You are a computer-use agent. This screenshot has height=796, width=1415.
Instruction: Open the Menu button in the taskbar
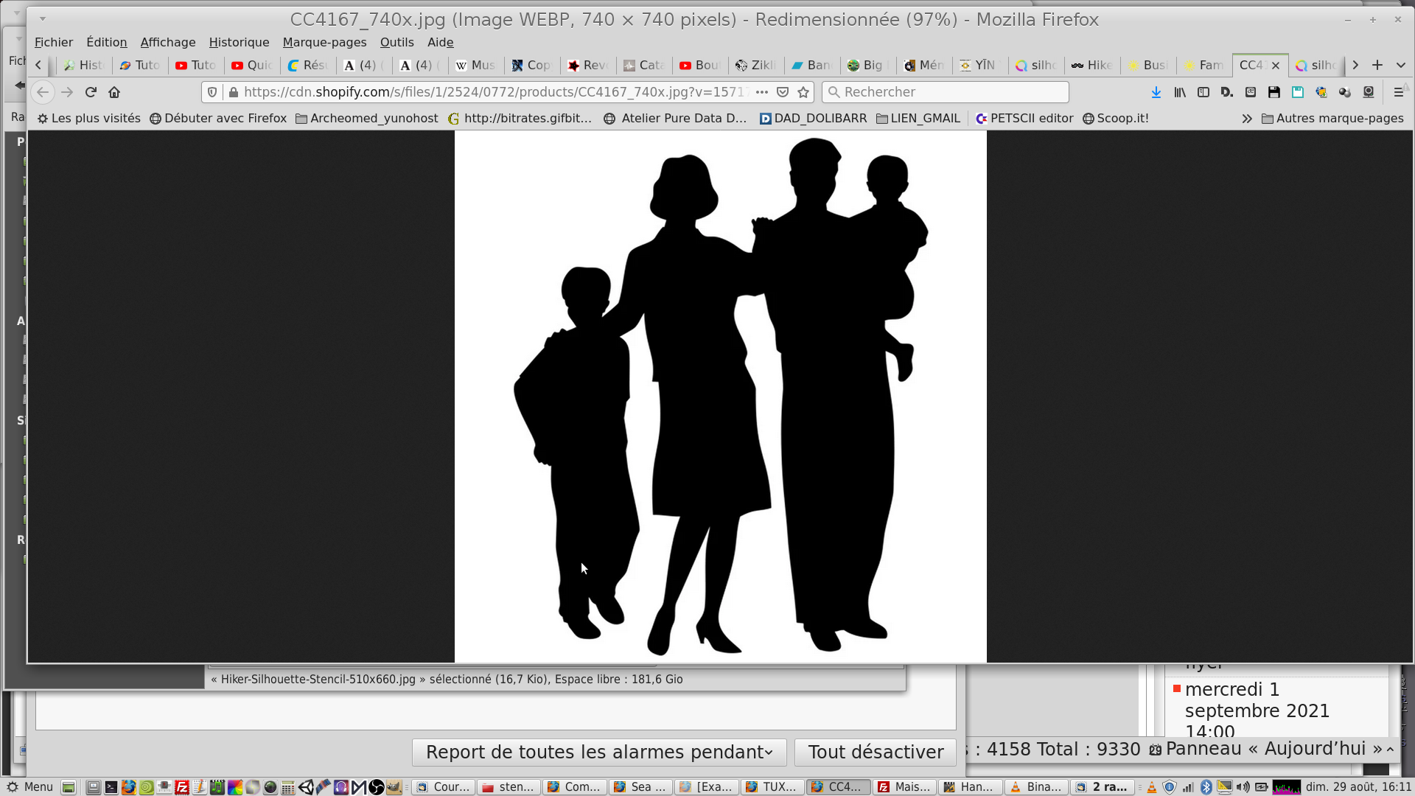pos(30,786)
